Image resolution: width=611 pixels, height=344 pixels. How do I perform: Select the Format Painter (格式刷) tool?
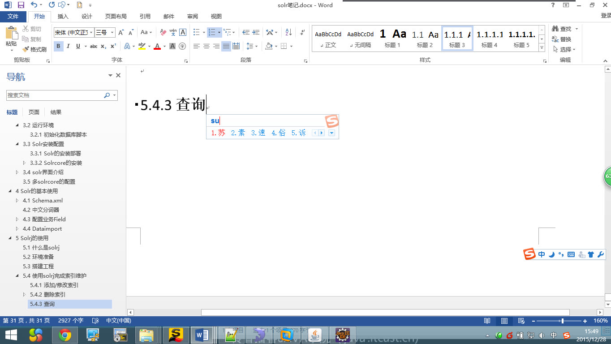pos(34,49)
